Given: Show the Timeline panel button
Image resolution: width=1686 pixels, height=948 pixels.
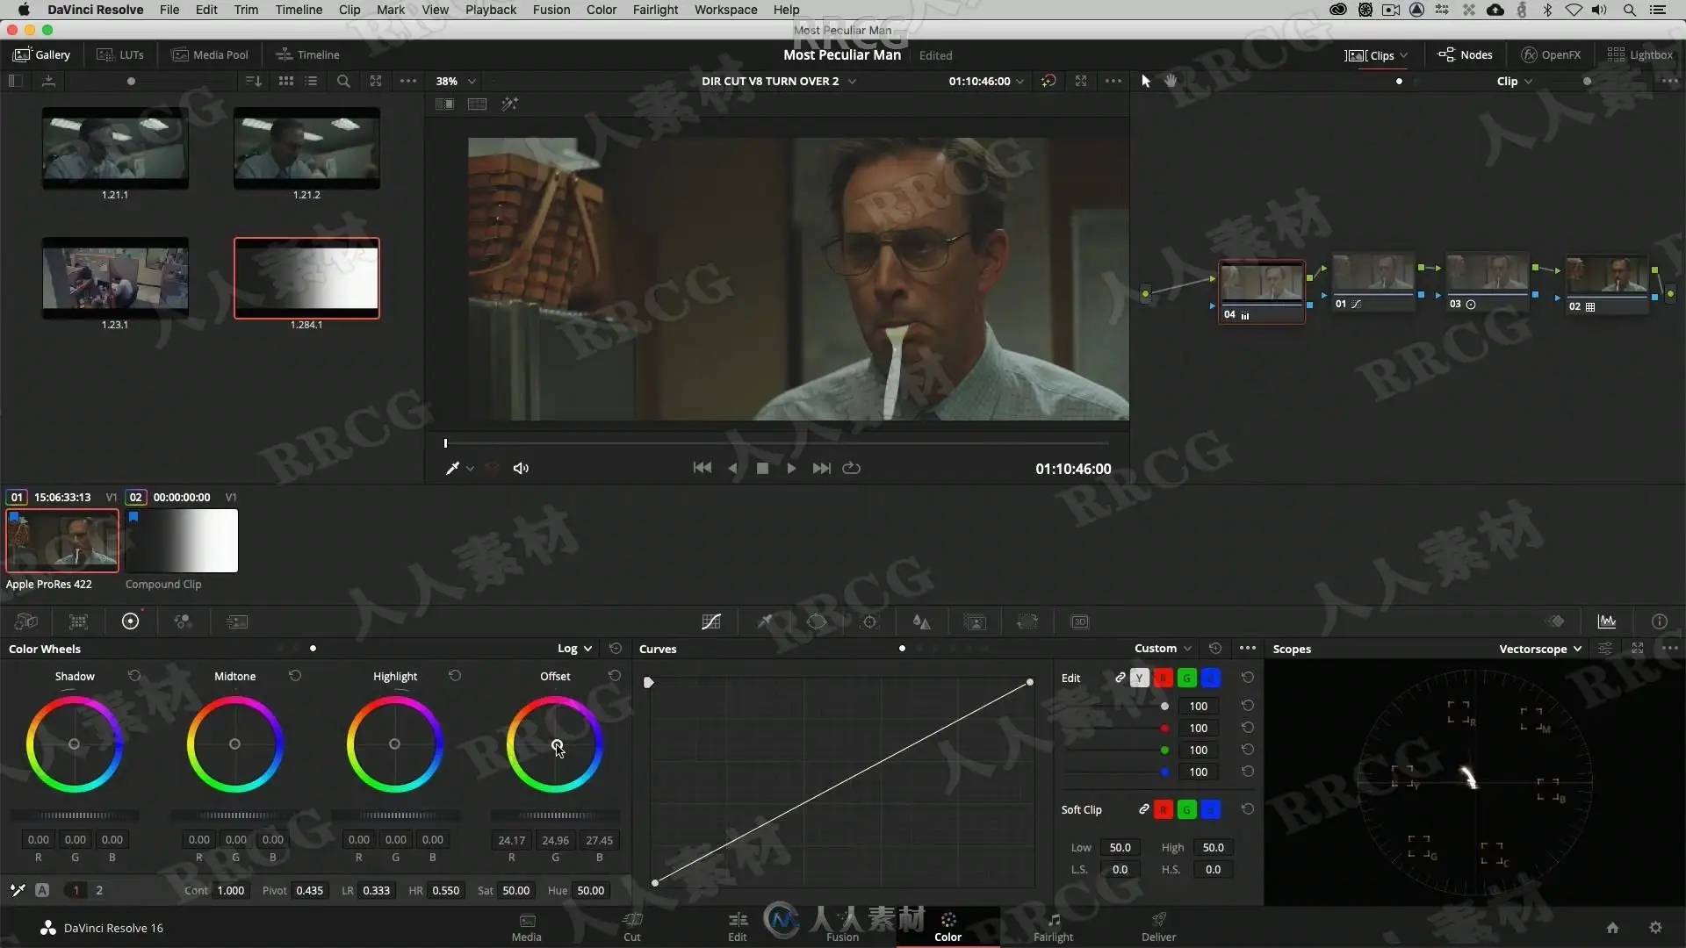Looking at the screenshot, I should (307, 54).
